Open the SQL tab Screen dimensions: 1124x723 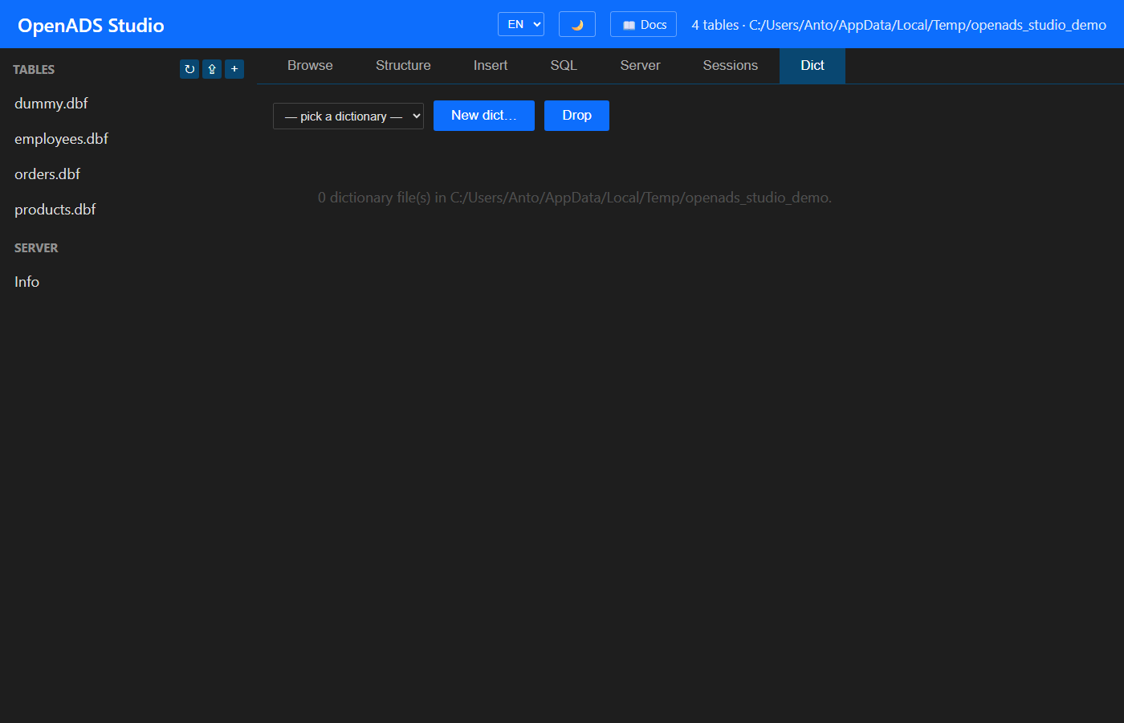(x=564, y=66)
